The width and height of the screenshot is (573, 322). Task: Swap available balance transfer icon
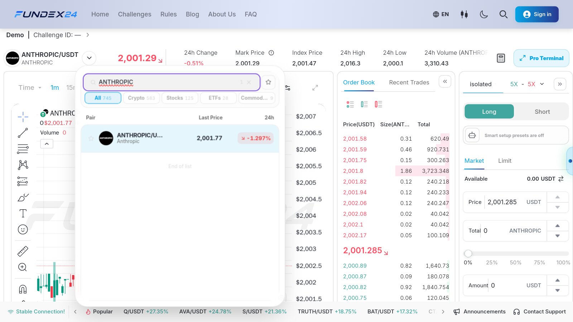click(x=561, y=179)
